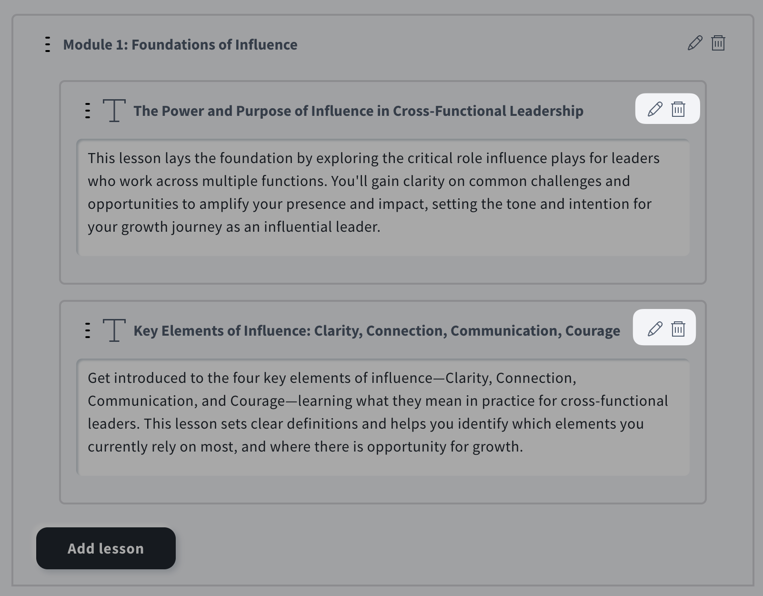
Task: Click description starting "Get introduced to the four"
Action: [377, 412]
